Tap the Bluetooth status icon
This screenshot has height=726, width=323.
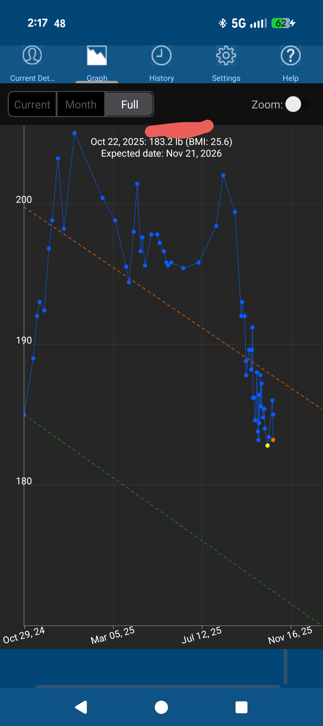tap(223, 23)
